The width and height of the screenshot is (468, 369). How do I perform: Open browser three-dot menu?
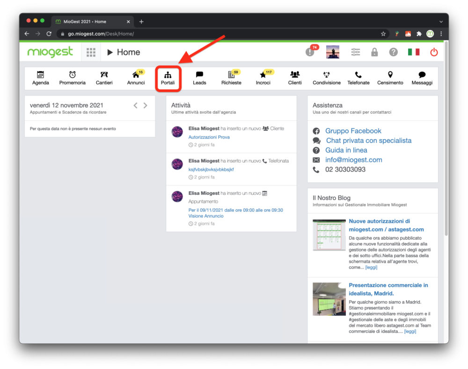(441, 34)
